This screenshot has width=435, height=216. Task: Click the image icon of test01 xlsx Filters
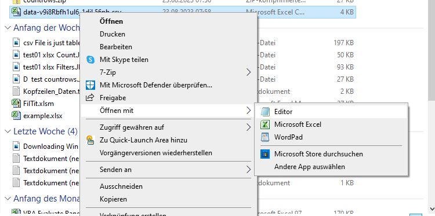(16, 67)
